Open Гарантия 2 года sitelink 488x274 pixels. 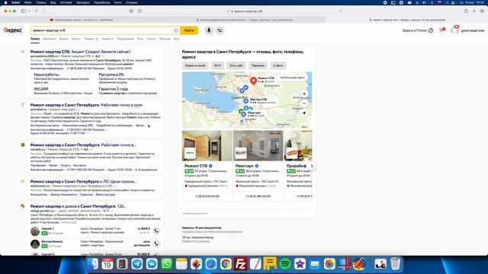[x=114, y=89]
